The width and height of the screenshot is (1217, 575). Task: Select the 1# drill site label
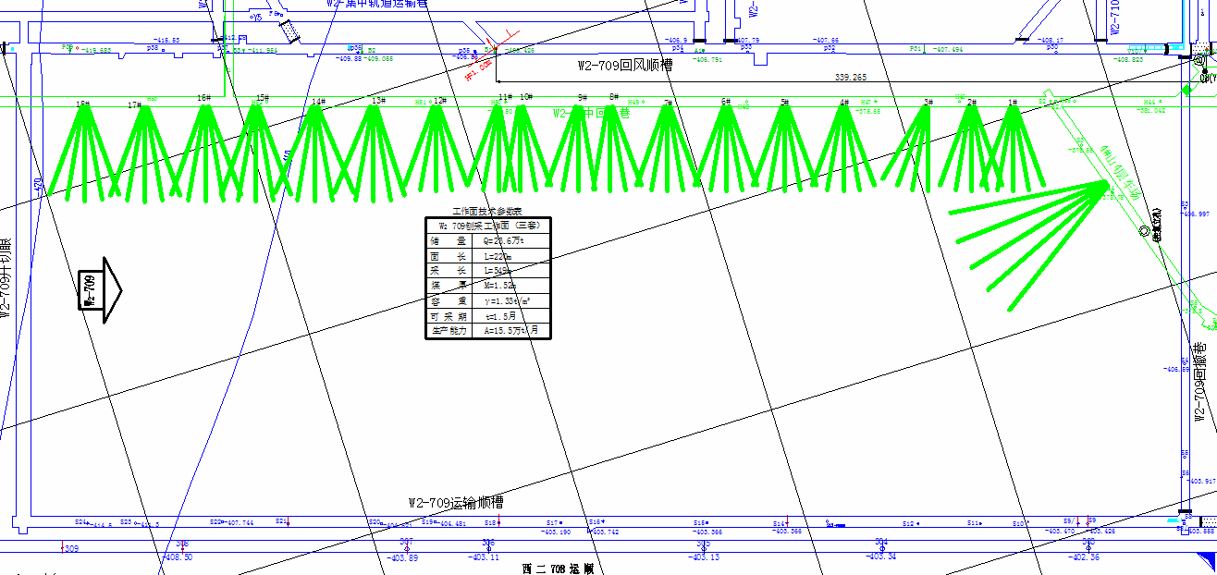1013,103
